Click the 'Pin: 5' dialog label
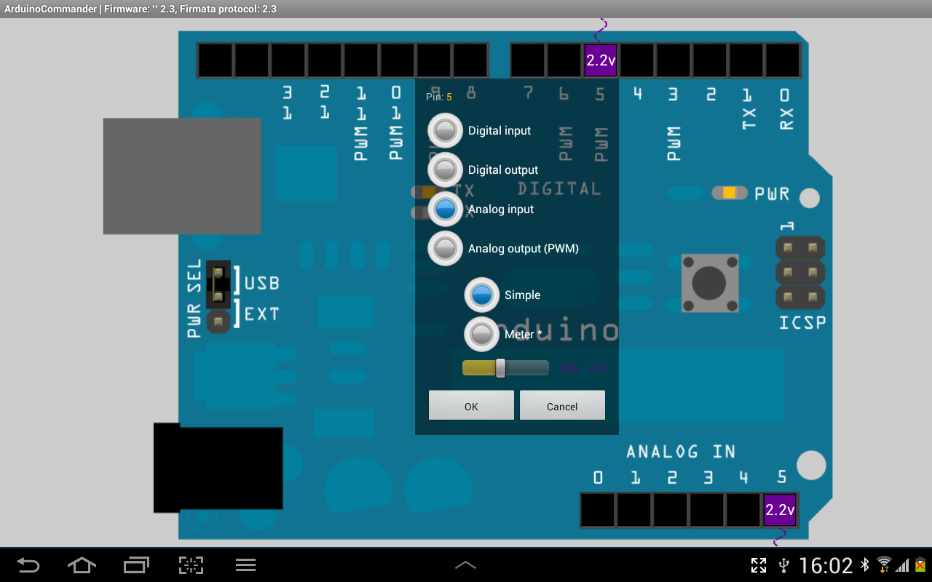The width and height of the screenshot is (932, 582). pyautogui.click(x=439, y=97)
